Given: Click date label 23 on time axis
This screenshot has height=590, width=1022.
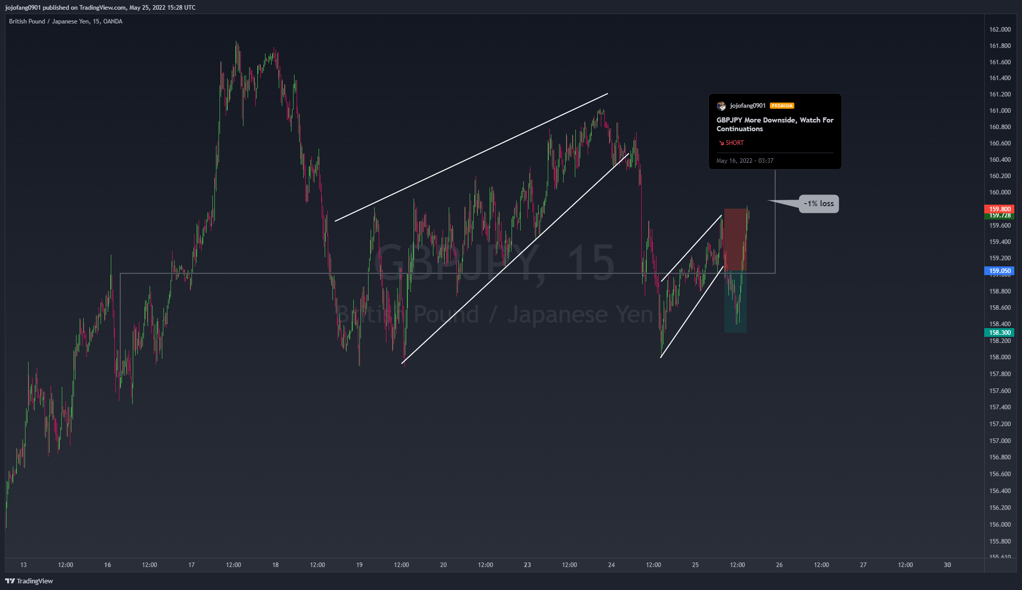Looking at the screenshot, I should click(x=527, y=565).
